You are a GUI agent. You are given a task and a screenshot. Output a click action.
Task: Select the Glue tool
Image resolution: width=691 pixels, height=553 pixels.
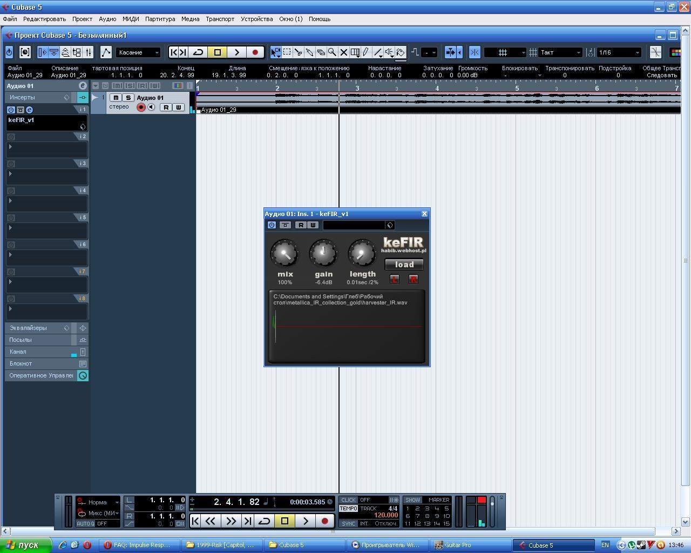(x=310, y=52)
